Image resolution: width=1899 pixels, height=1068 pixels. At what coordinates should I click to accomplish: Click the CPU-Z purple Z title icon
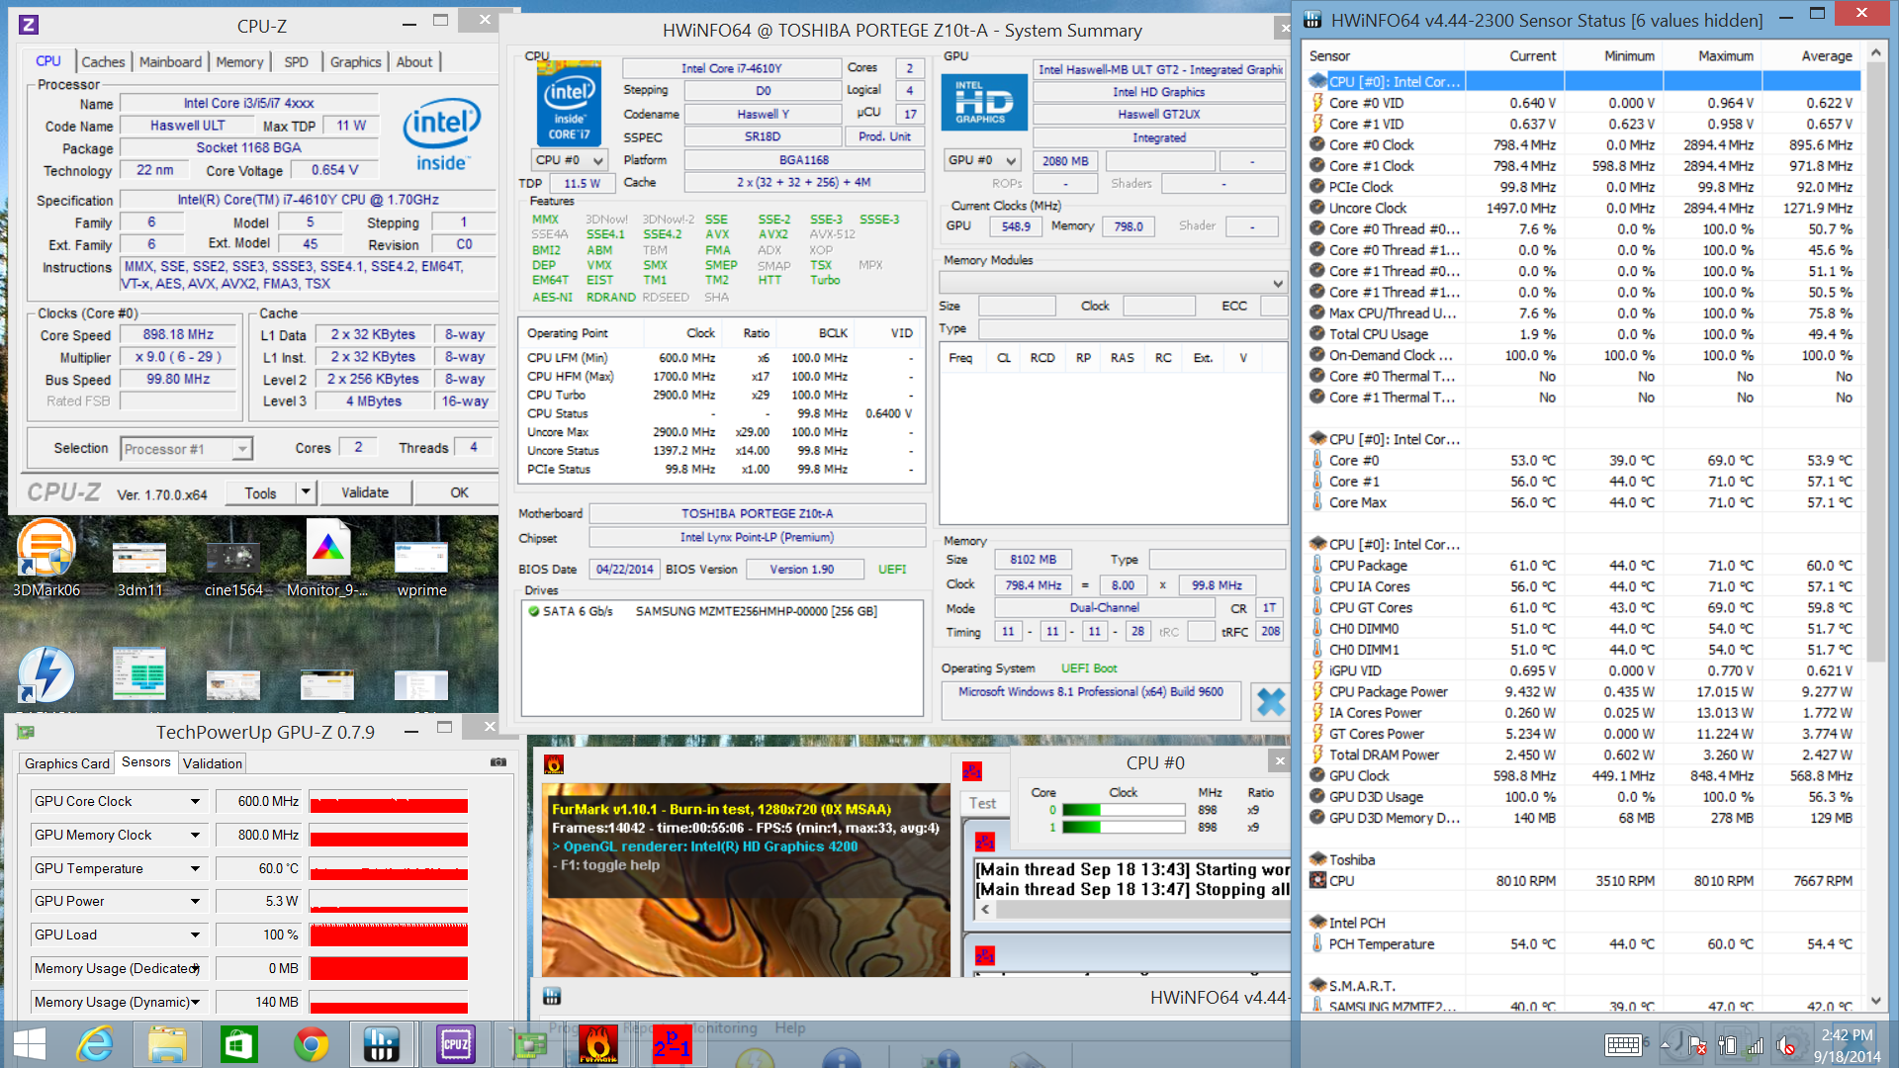(x=29, y=26)
